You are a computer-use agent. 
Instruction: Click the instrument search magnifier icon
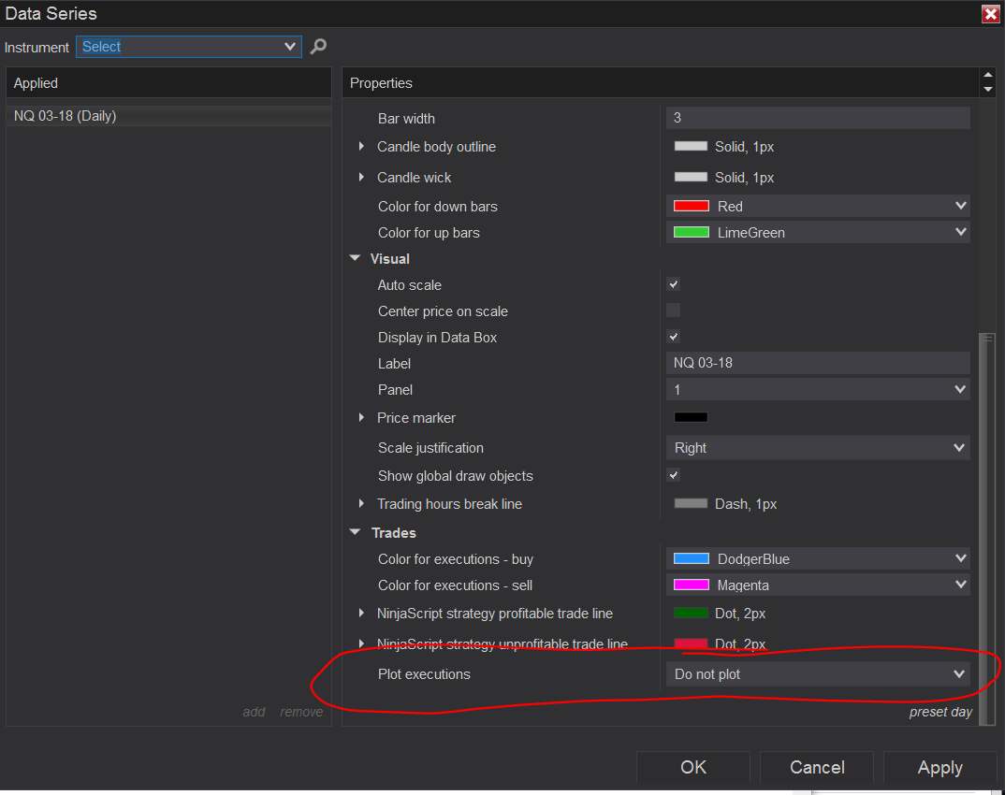point(318,46)
